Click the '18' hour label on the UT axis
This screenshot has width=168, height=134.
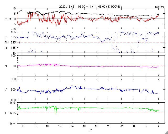(x=97, y=126)
